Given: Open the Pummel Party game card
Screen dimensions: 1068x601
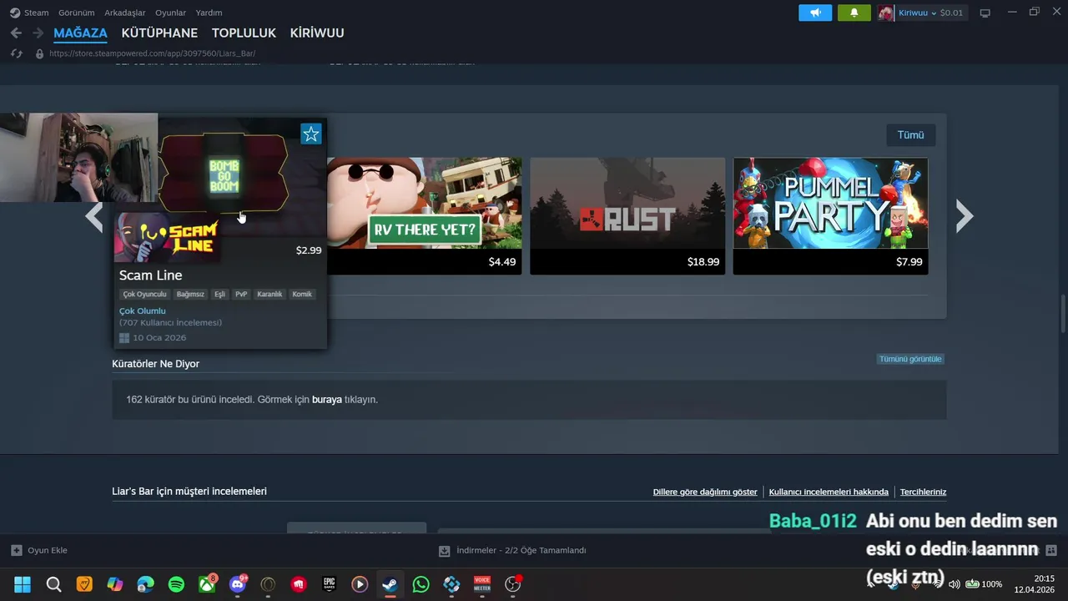Looking at the screenshot, I should (x=830, y=215).
